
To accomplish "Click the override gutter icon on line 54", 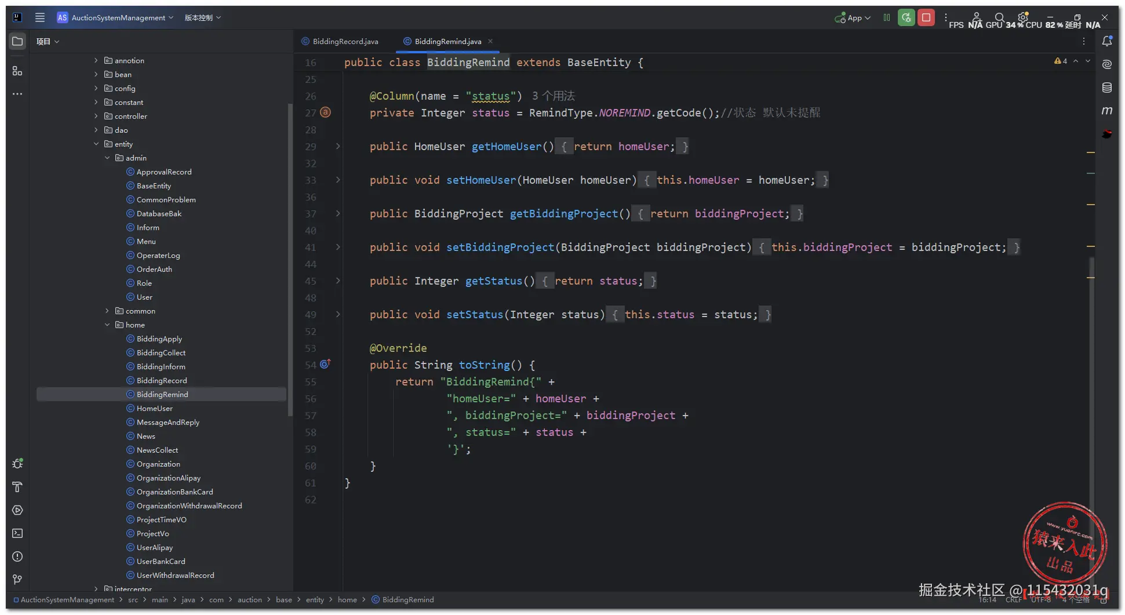I will click(x=325, y=364).
